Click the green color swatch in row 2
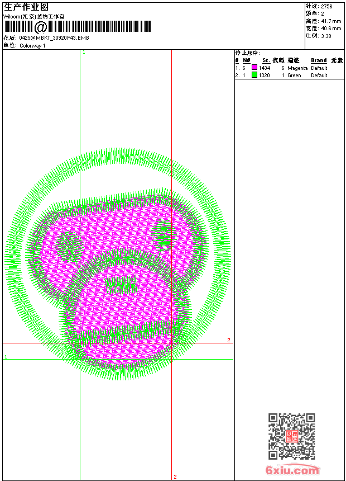346x481 pixels. click(254, 75)
